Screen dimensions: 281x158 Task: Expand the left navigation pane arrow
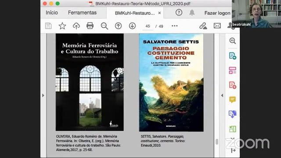pyautogui.click(x=43, y=96)
